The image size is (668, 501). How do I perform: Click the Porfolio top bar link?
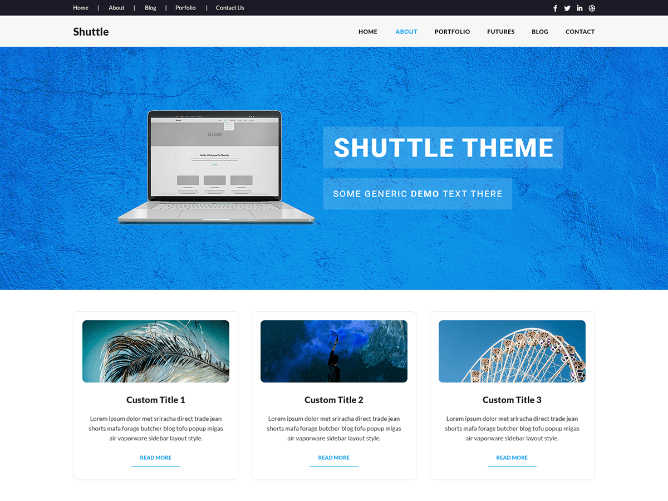pos(185,8)
